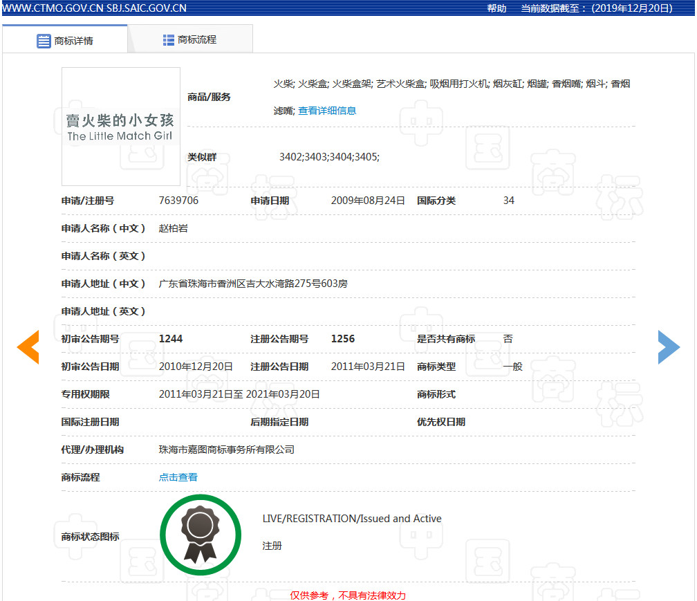Select the applicant address 广东省珠海市香洲区吉大水湾路275号603房
This screenshot has height=601, width=697.
click(253, 284)
